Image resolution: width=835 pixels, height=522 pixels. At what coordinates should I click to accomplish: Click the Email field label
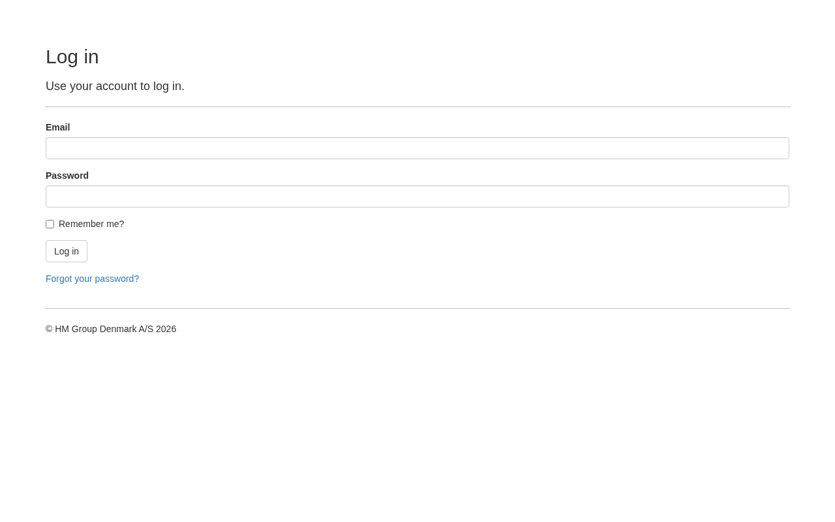pyautogui.click(x=57, y=127)
